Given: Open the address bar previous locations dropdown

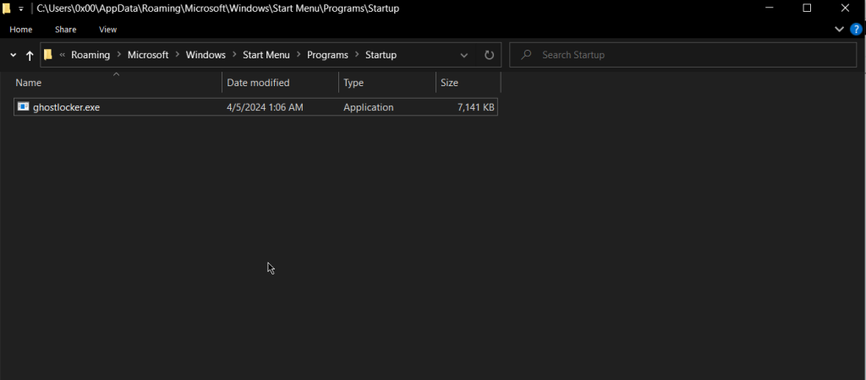Looking at the screenshot, I should [464, 55].
